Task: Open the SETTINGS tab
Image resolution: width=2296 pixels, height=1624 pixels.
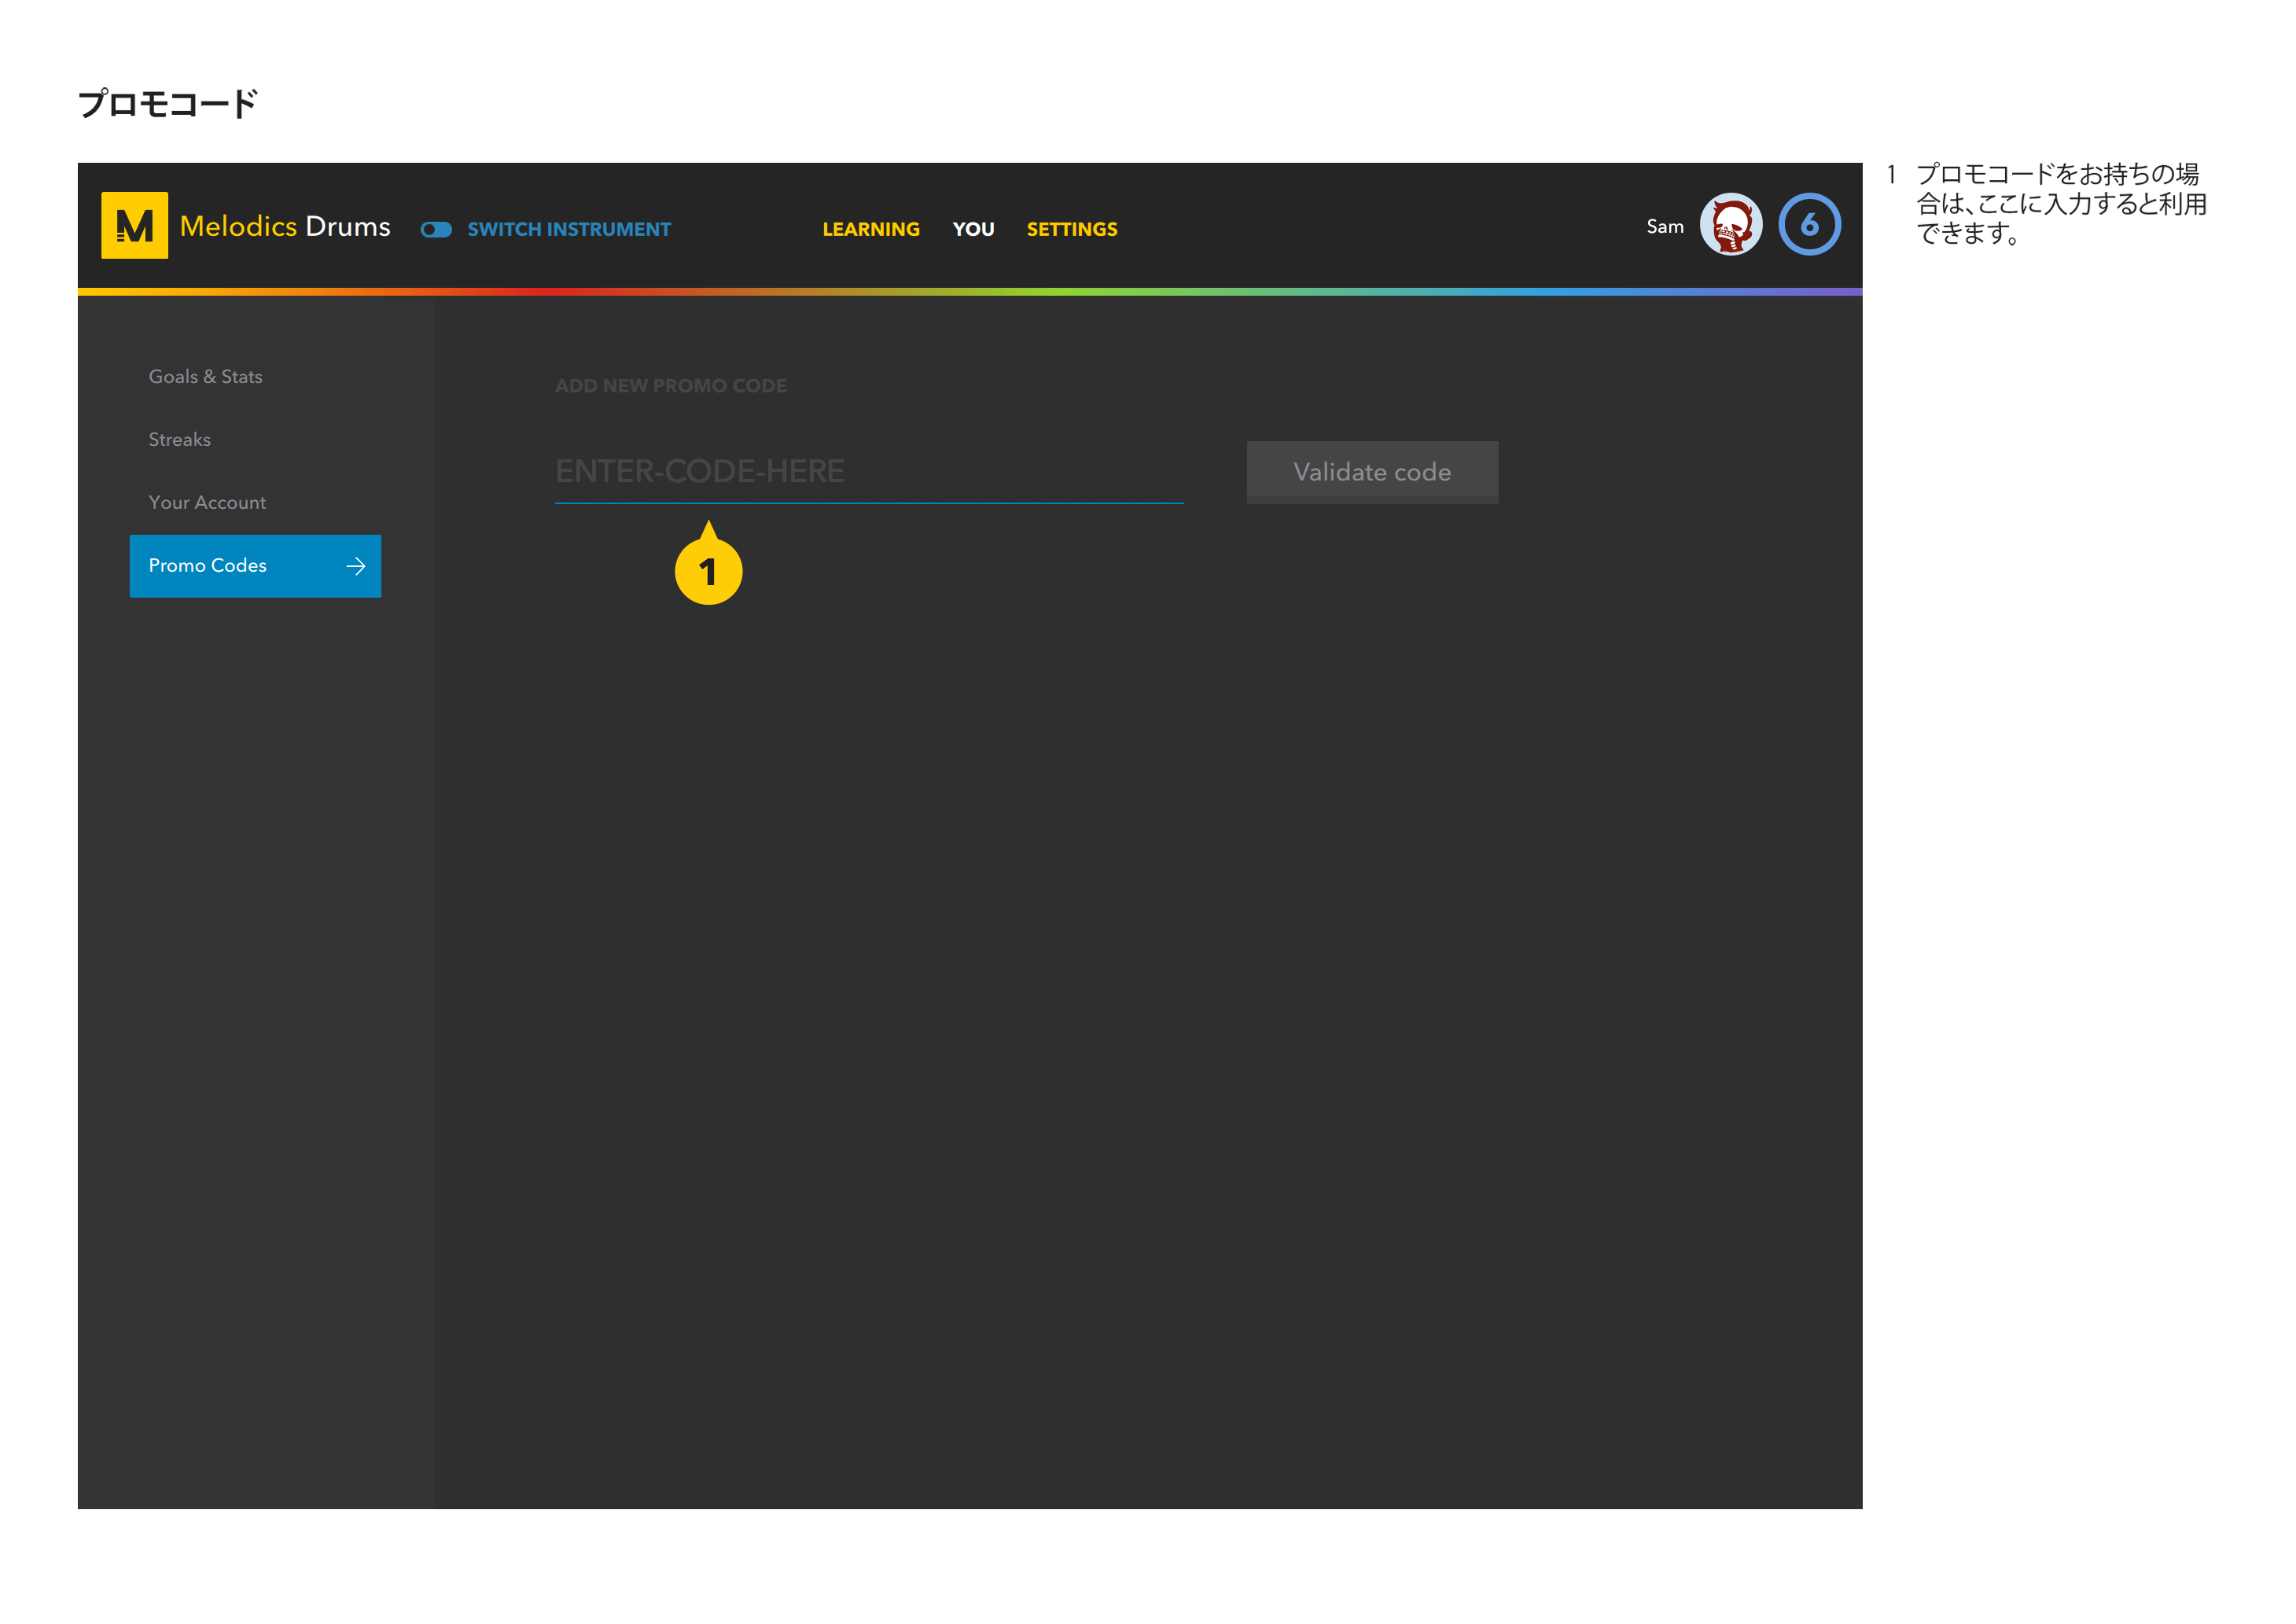Action: (1072, 229)
